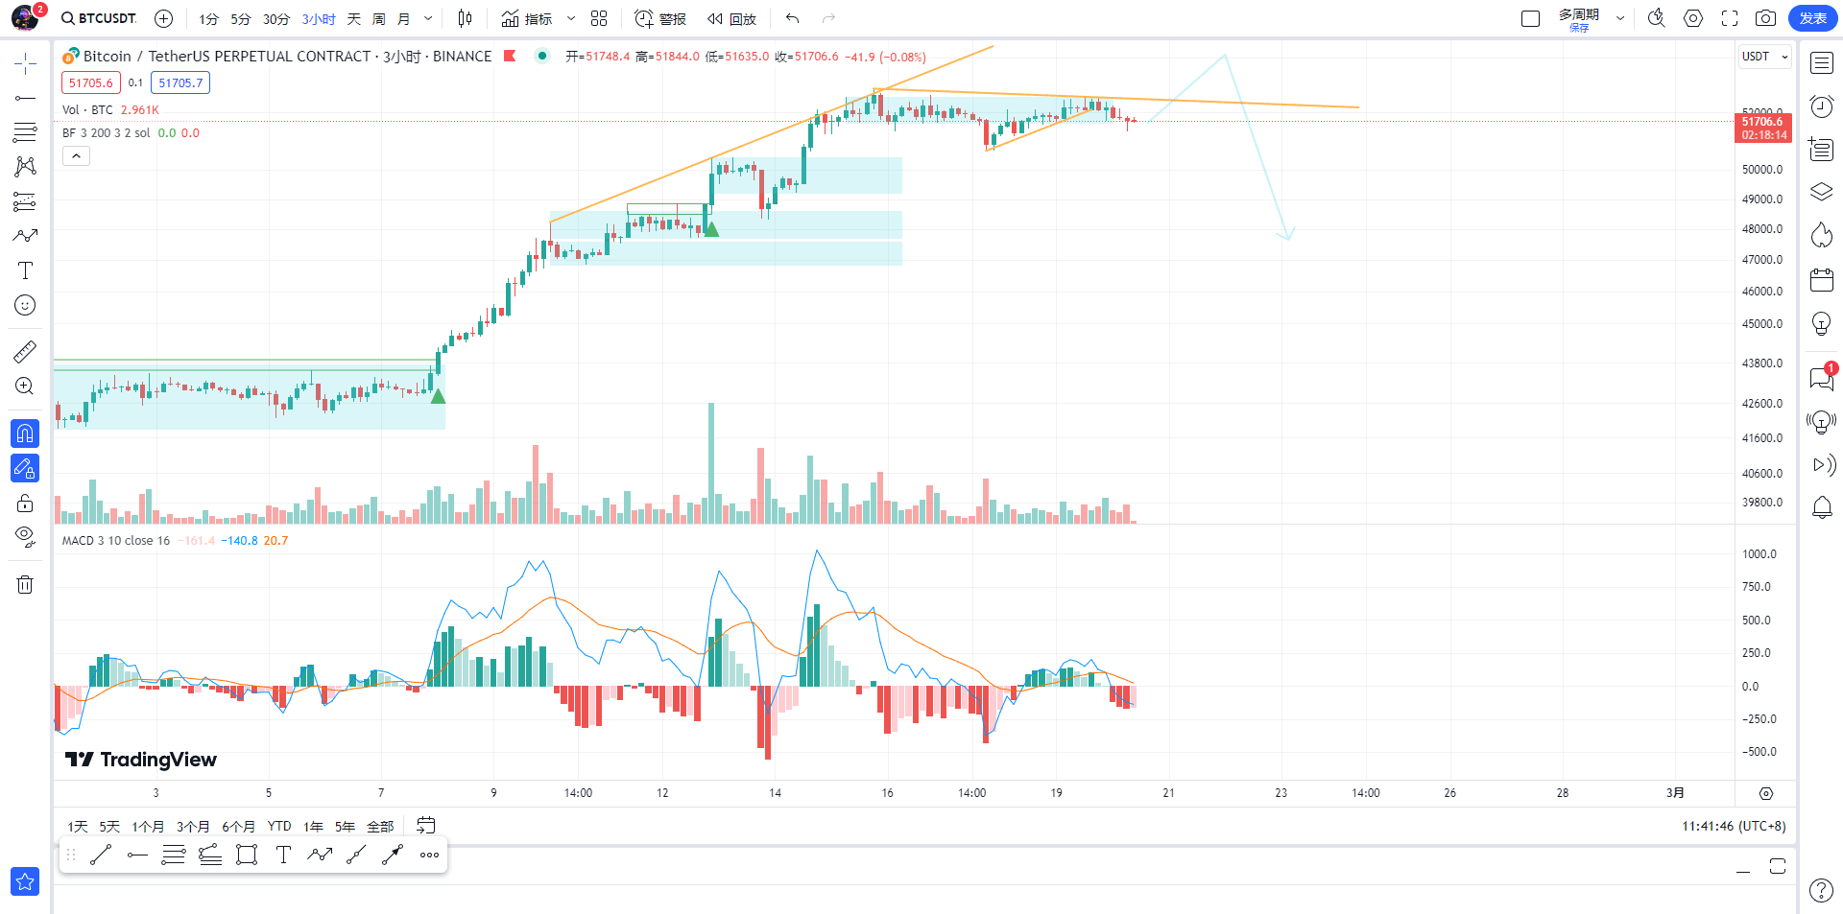Image resolution: width=1843 pixels, height=914 pixels.
Task: Open timezone 11:41:46 (UTC+8) menu
Action: [1734, 827]
